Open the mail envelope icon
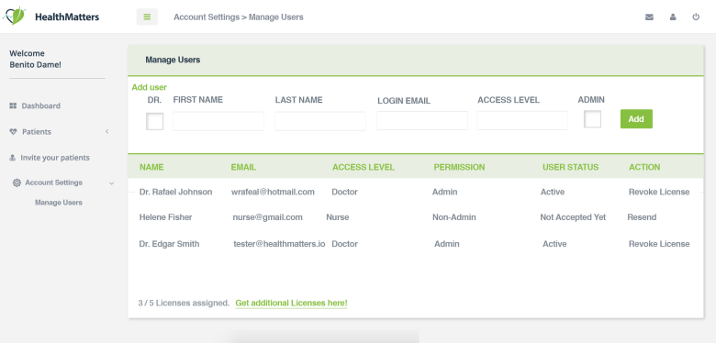Viewport: 716px width, 343px height. click(x=649, y=17)
